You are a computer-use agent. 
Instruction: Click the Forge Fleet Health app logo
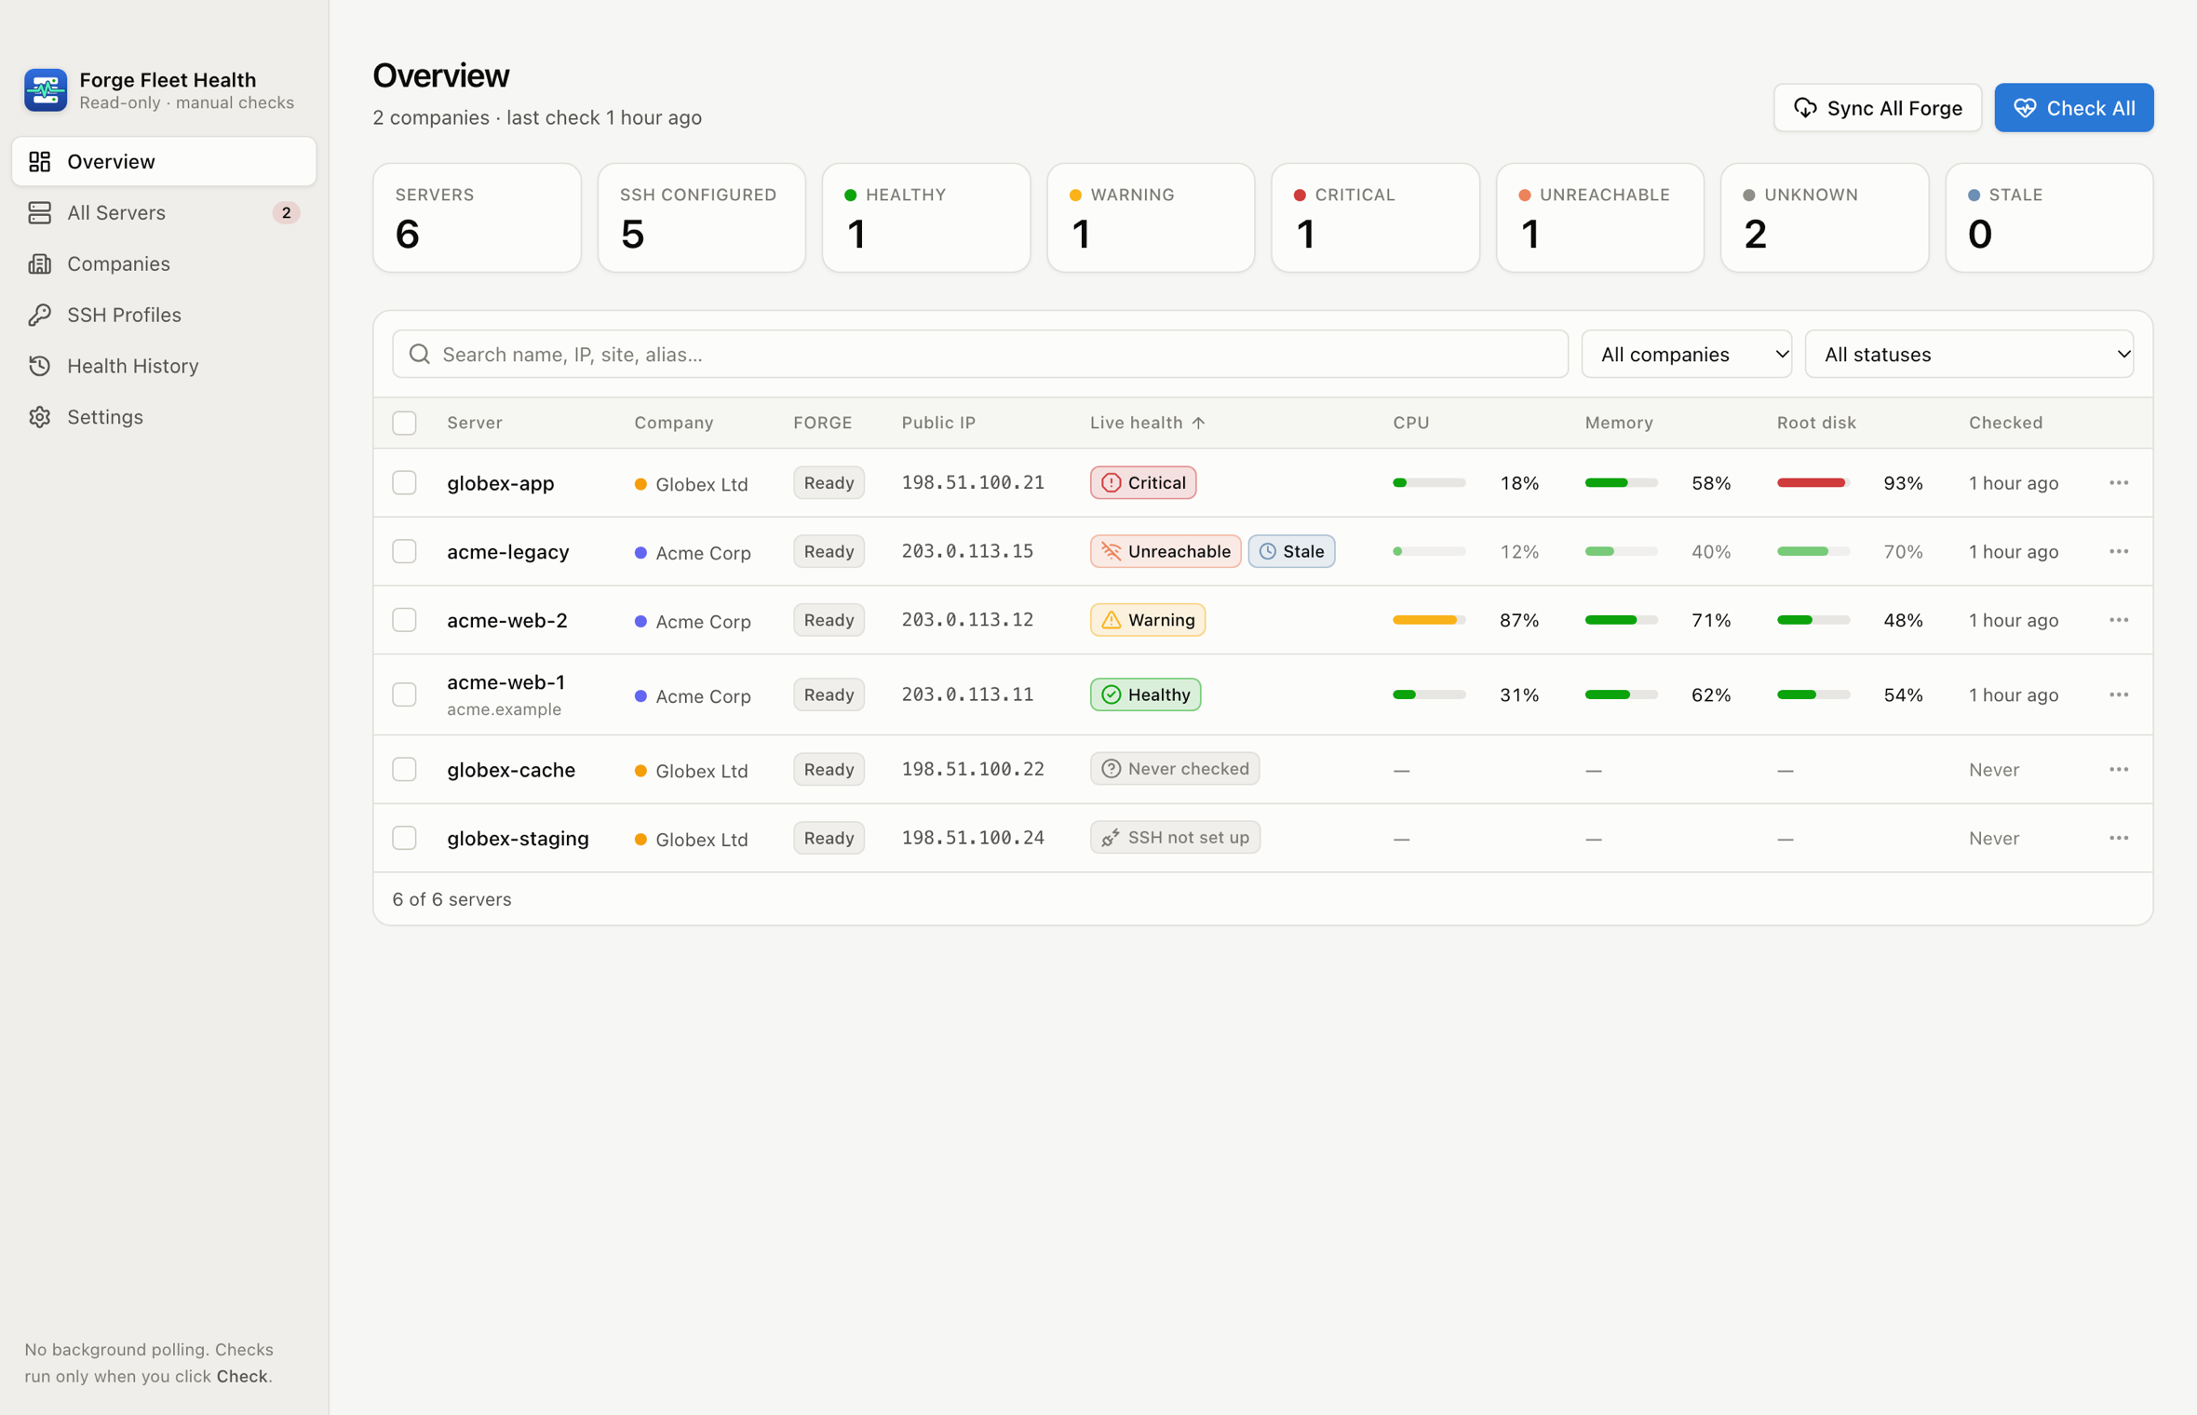pyautogui.click(x=46, y=90)
